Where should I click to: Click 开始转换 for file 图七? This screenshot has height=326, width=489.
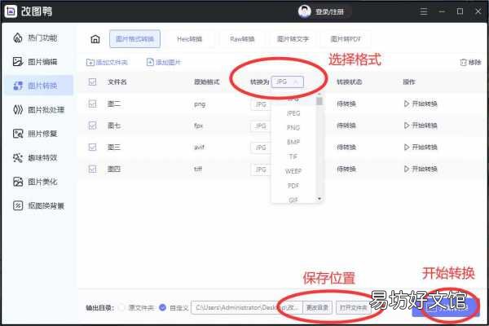(x=421, y=126)
